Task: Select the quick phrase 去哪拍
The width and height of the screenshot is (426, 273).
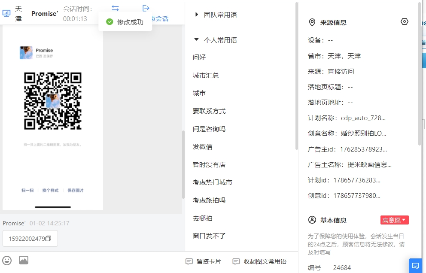Action: (202, 218)
